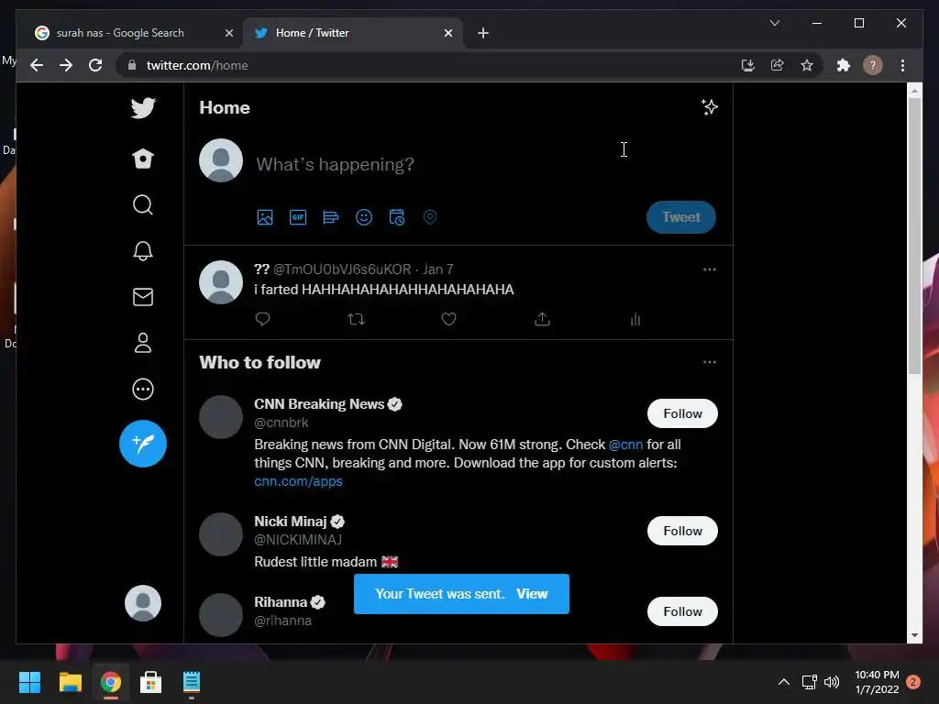Screen dimensions: 939x704
Task: Reply to the 'i farted' tweet
Action: pos(262,319)
